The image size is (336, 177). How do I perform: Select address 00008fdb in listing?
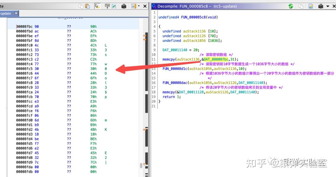click(25, 172)
